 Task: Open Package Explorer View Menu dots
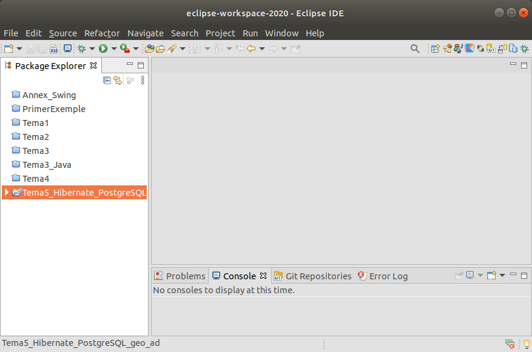(x=143, y=81)
